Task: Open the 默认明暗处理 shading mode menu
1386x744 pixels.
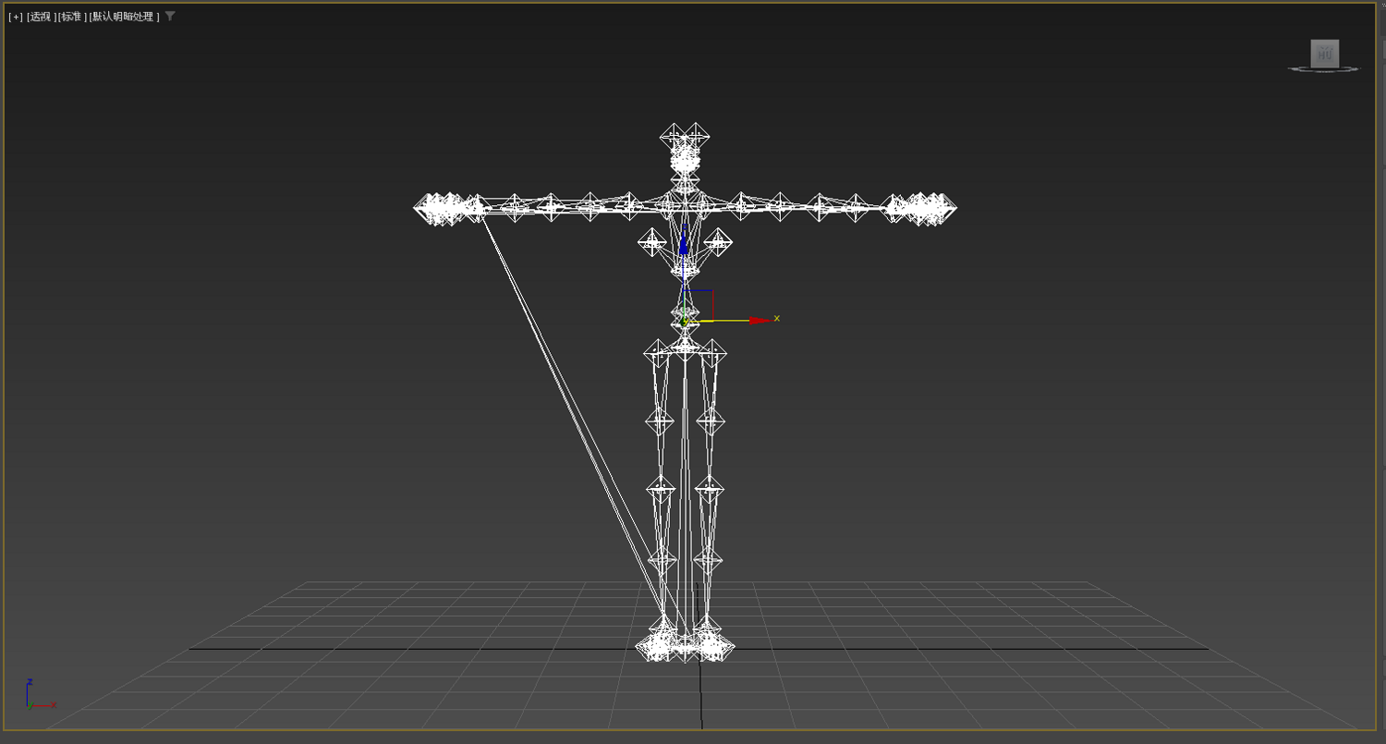Action: click(x=124, y=17)
